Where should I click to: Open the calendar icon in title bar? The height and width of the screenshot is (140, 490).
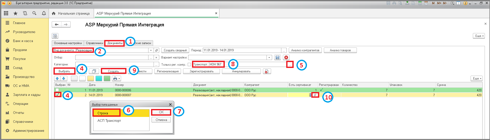(426, 3)
